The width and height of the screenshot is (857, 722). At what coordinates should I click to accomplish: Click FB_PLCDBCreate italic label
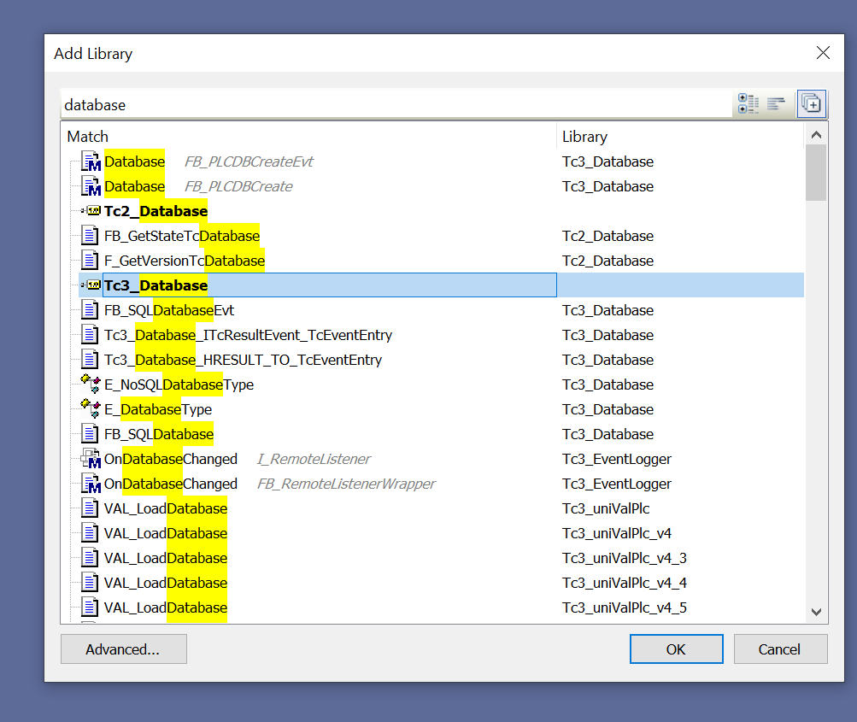point(238,186)
